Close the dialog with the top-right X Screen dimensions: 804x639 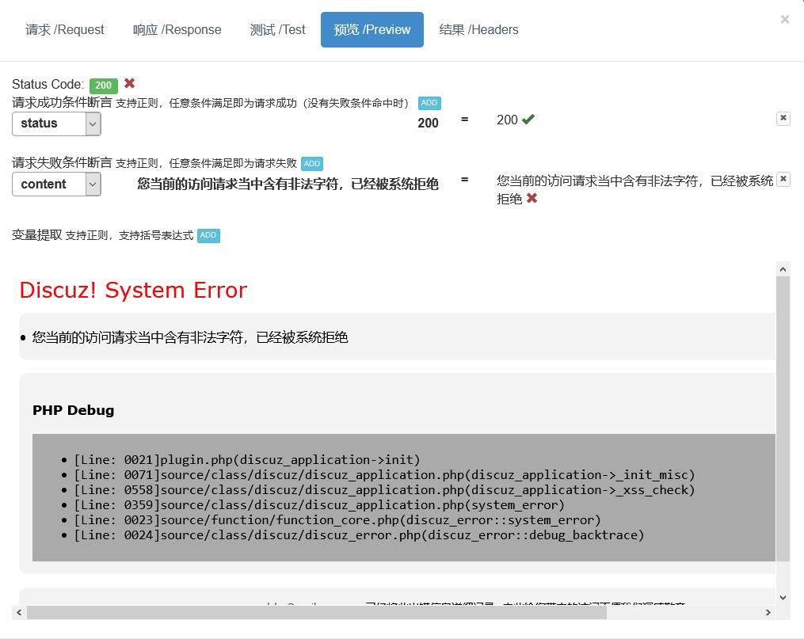tap(784, 20)
